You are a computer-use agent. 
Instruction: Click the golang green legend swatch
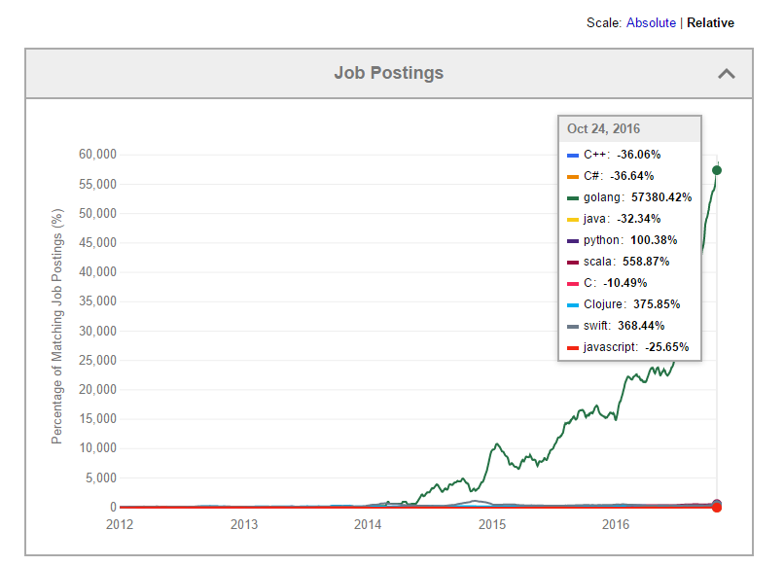click(x=573, y=198)
